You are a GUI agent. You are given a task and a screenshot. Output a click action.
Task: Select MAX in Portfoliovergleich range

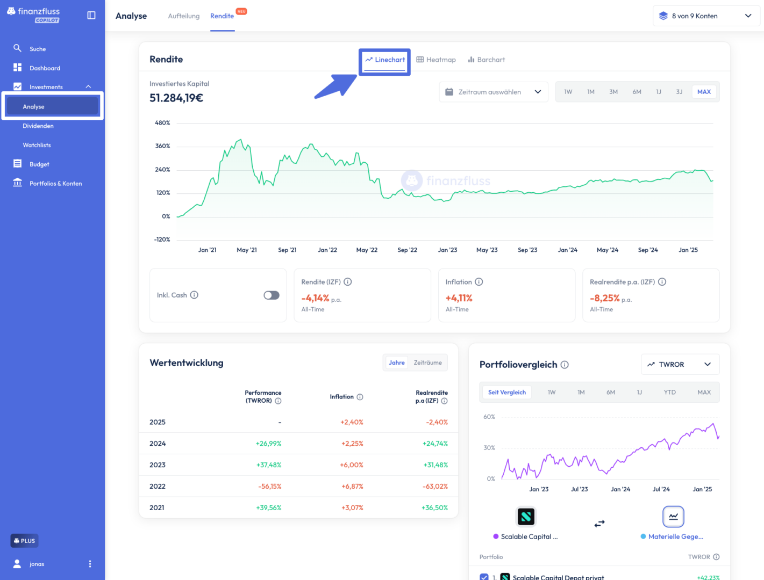click(704, 392)
